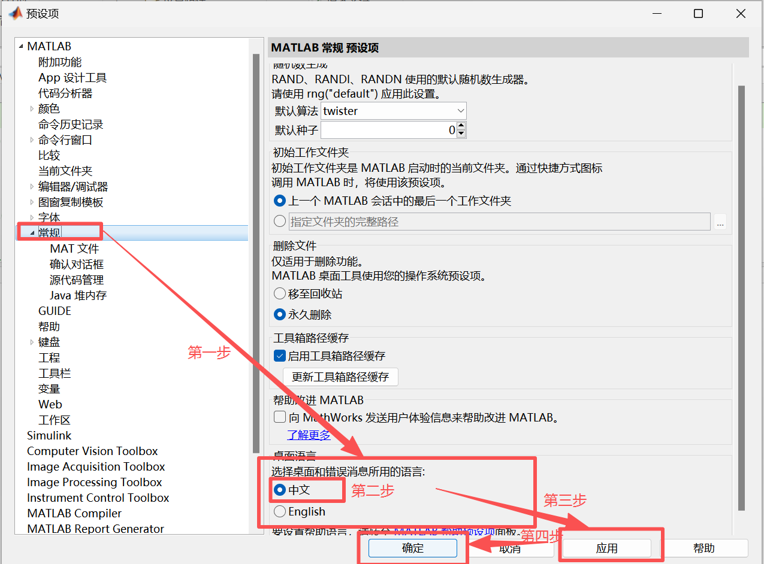This screenshot has height=564, width=764.
Task: Expand the 字体 tree node
Action: tap(32, 218)
